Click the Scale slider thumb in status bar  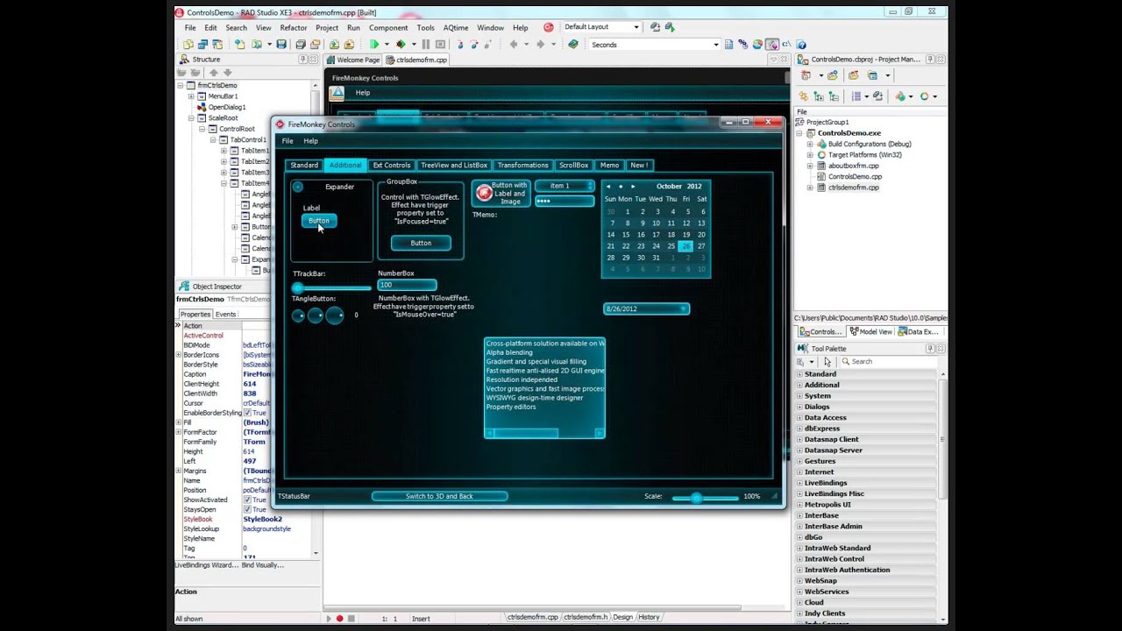(696, 497)
